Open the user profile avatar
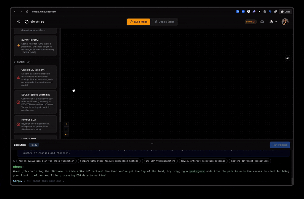The image size is (304, 199). pyautogui.click(x=285, y=22)
